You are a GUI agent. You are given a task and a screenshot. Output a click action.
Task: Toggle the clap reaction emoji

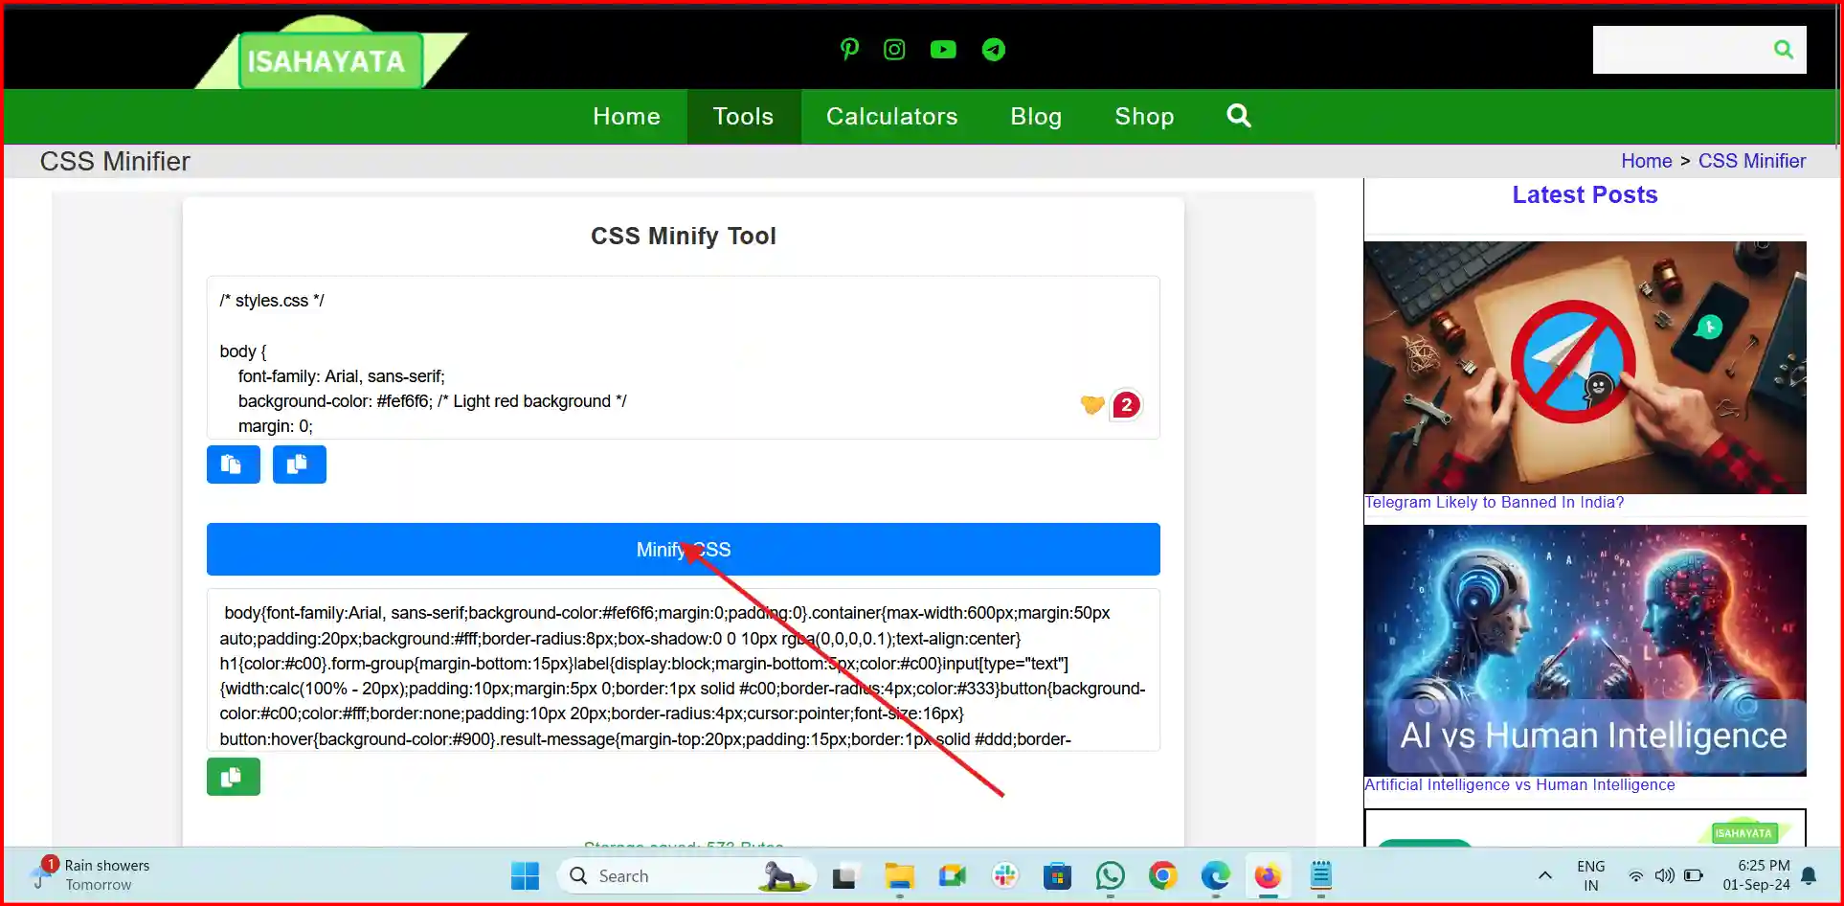(1091, 405)
